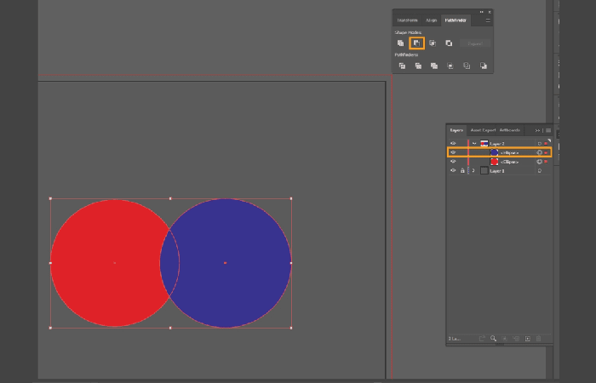The image size is (596, 383).
Task: Open the Layers panel options menu
Action: tap(548, 130)
